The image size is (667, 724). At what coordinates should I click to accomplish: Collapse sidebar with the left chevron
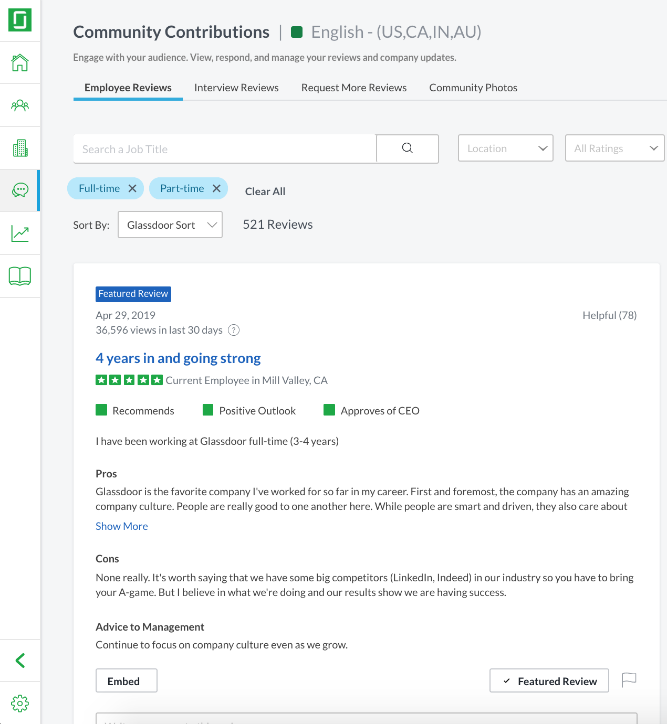click(x=20, y=661)
